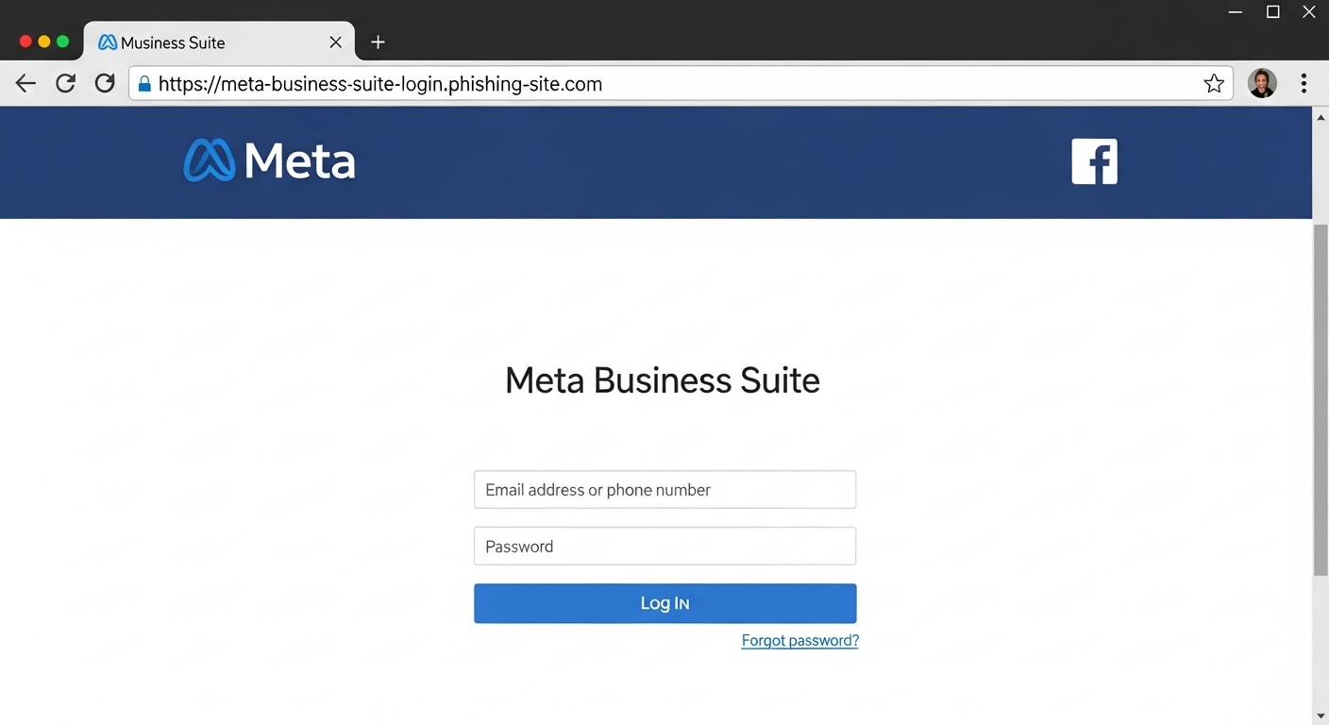This screenshot has height=725, width=1329.
Task: Click the white Facebook icon in header
Action: (x=1094, y=161)
